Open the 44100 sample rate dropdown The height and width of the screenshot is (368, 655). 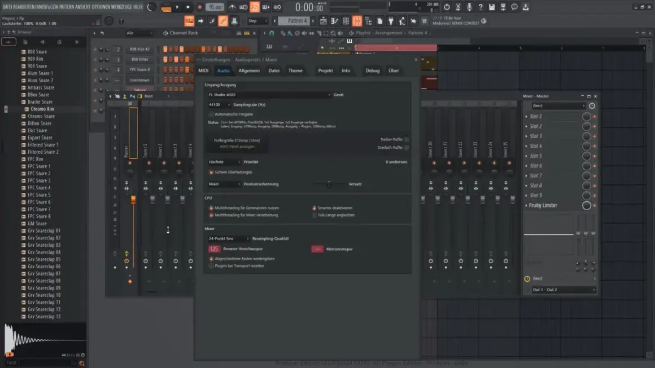219,105
